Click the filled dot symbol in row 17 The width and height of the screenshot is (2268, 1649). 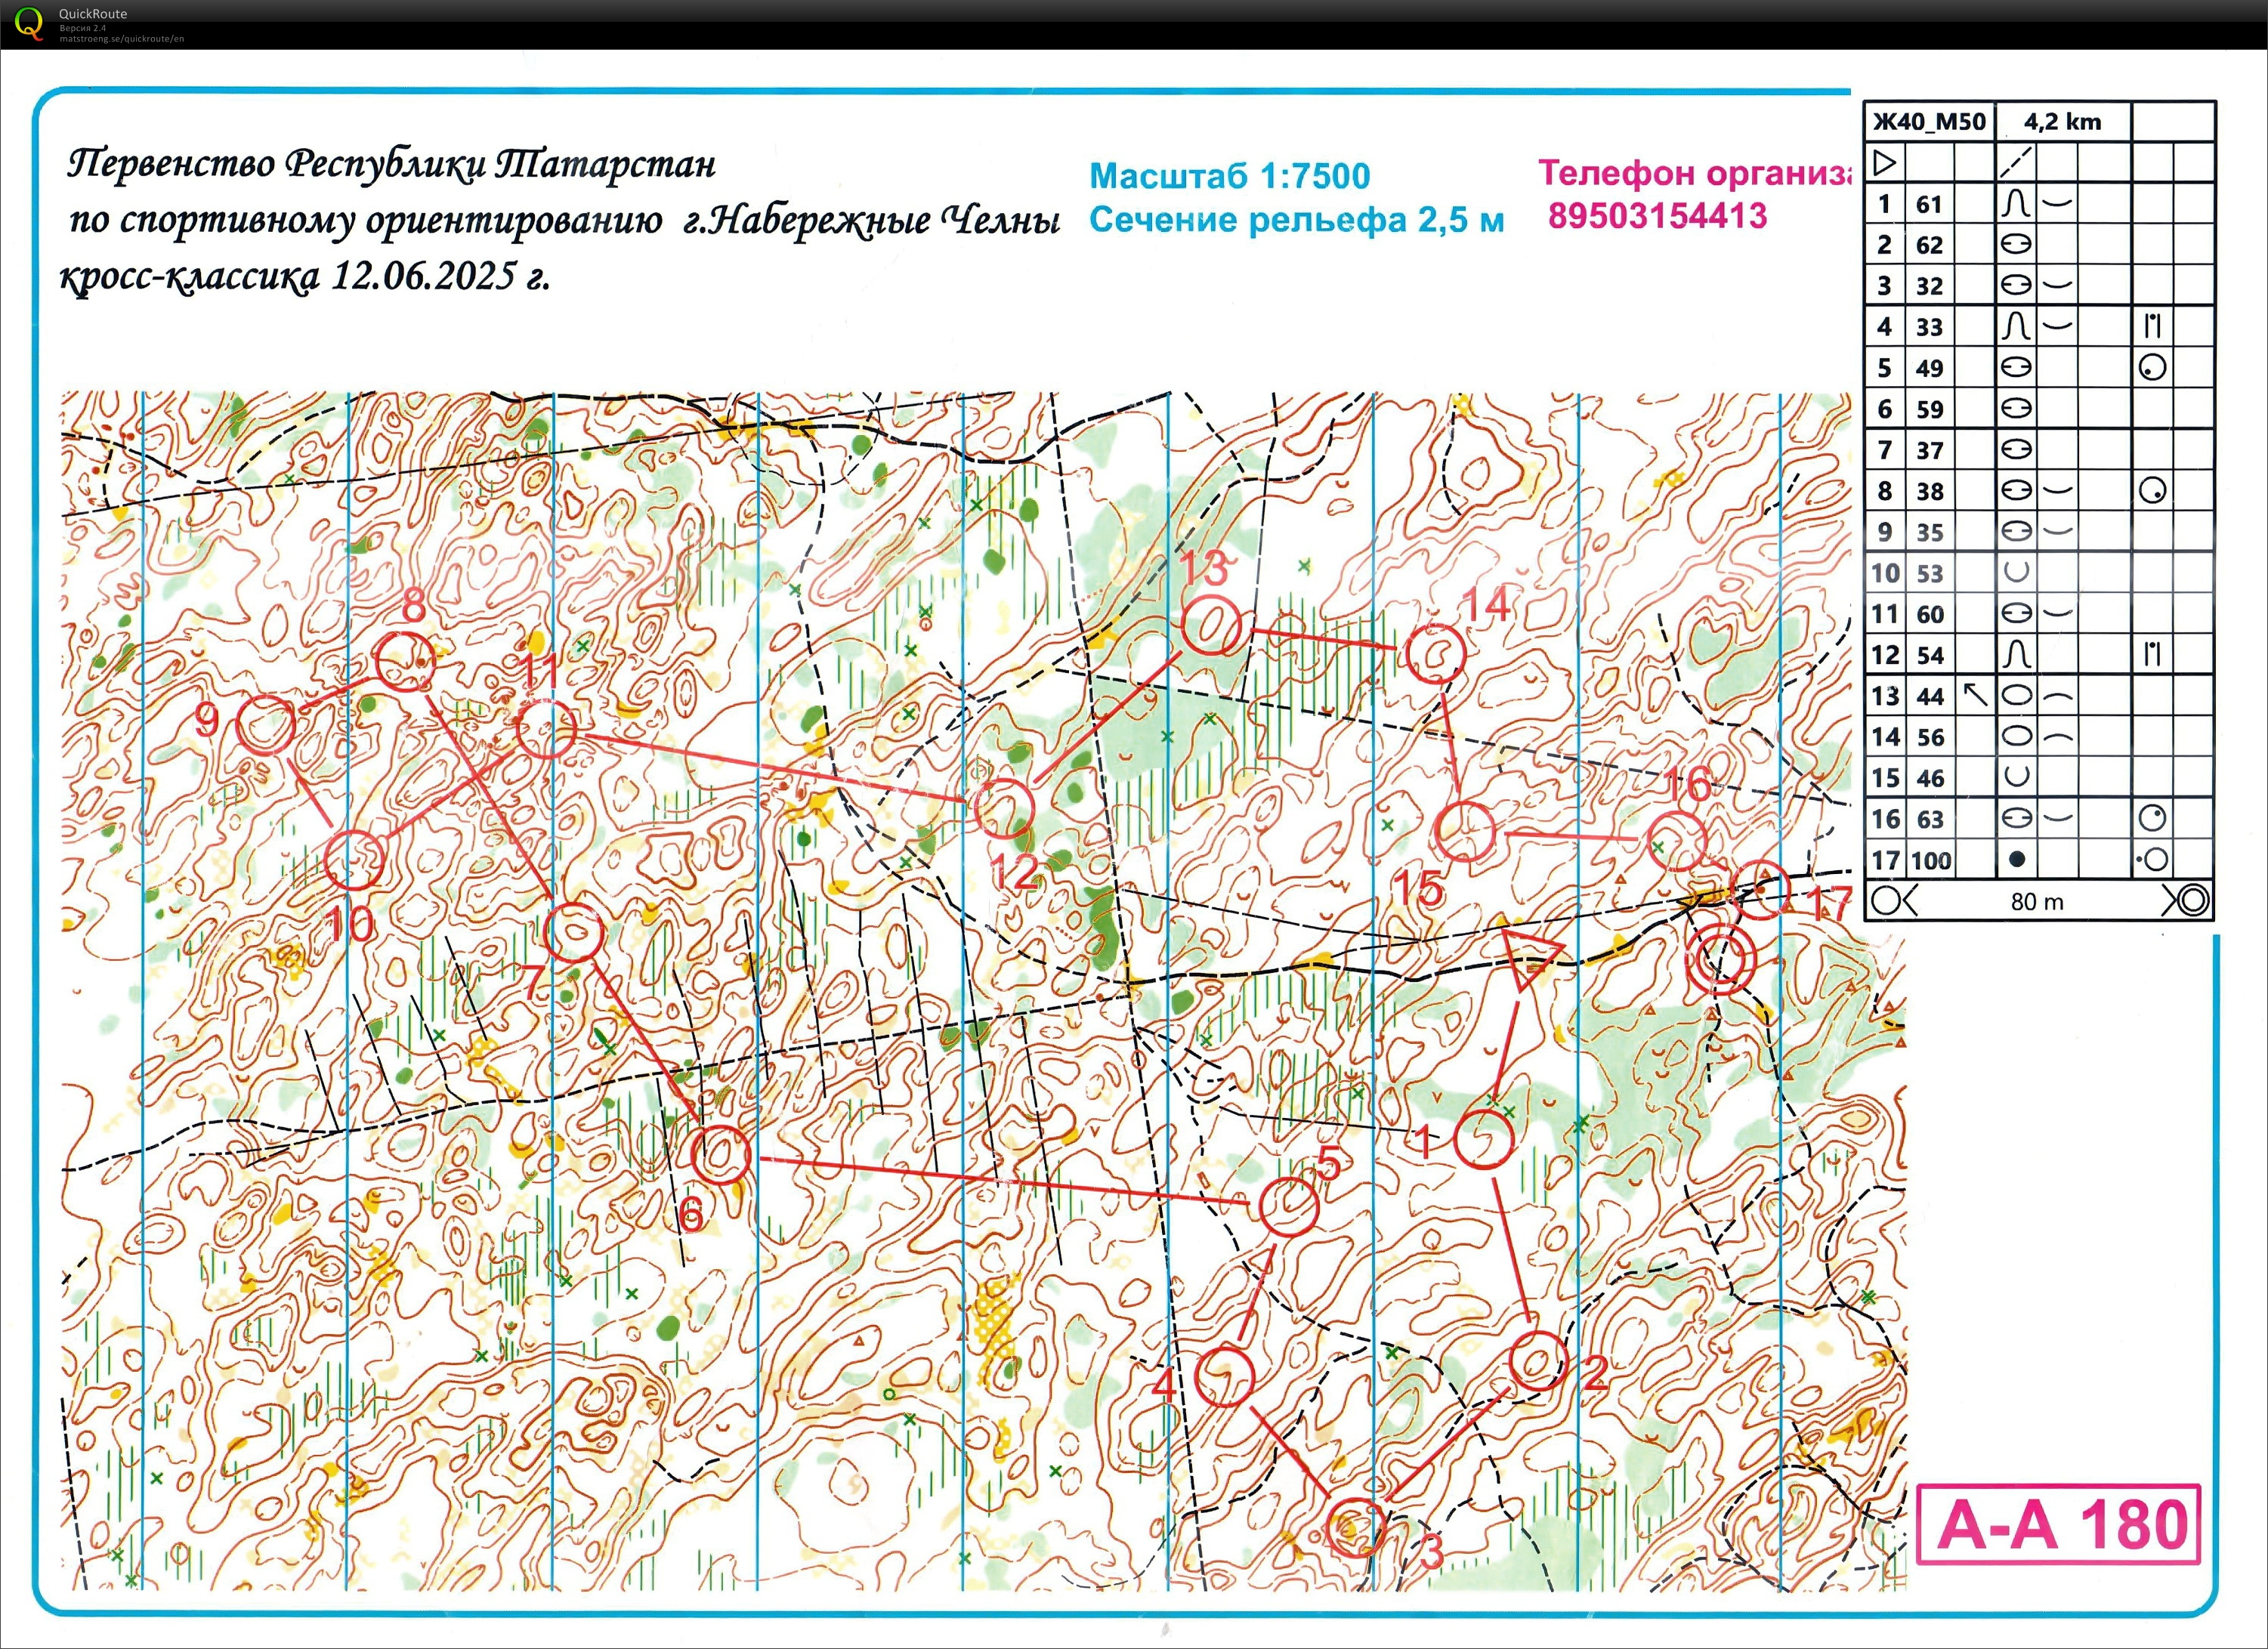pyautogui.click(x=2016, y=860)
